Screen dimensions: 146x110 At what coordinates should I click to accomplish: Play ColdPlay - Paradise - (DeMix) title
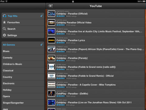click(x=72, y=94)
